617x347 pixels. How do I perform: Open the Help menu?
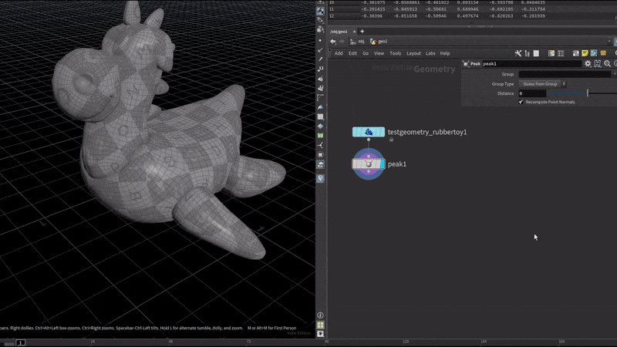(445, 53)
